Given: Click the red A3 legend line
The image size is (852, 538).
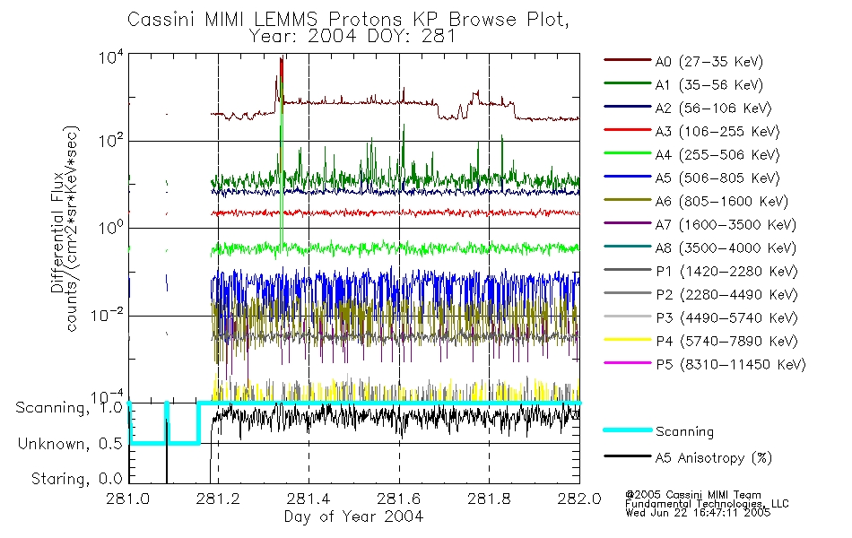Looking at the screenshot, I should (627, 130).
